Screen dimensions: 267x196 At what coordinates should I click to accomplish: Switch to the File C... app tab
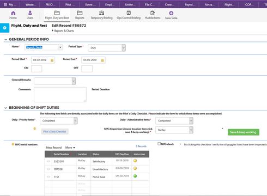click(150, 4)
